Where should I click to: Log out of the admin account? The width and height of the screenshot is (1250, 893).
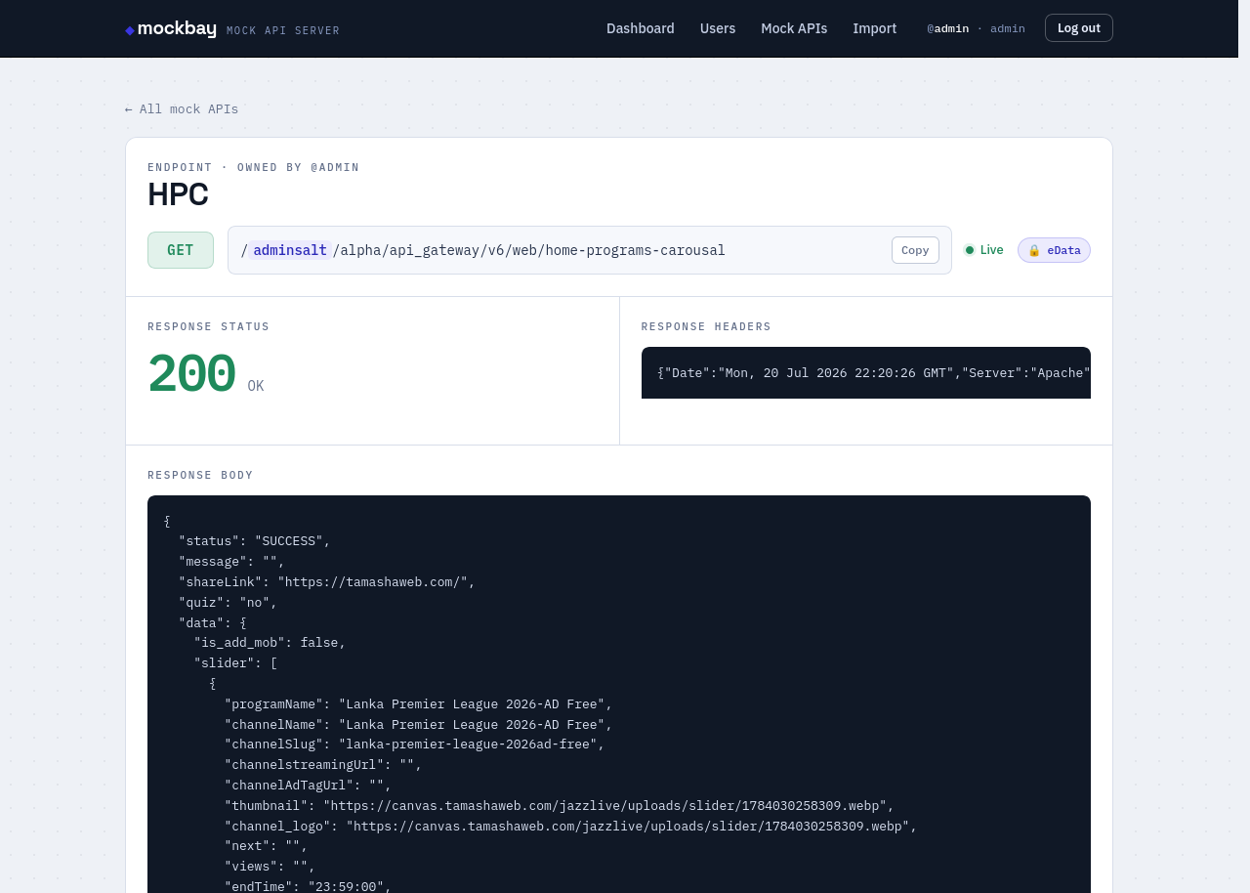[x=1079, y=28]
